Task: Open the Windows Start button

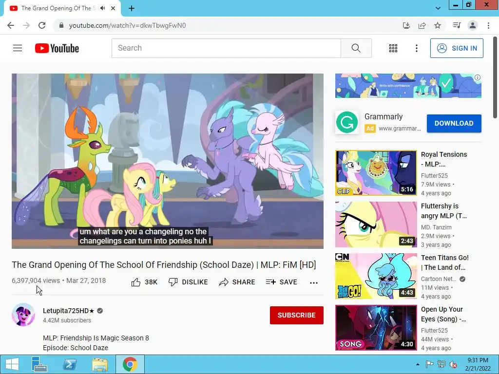Action: coord(12,364)
